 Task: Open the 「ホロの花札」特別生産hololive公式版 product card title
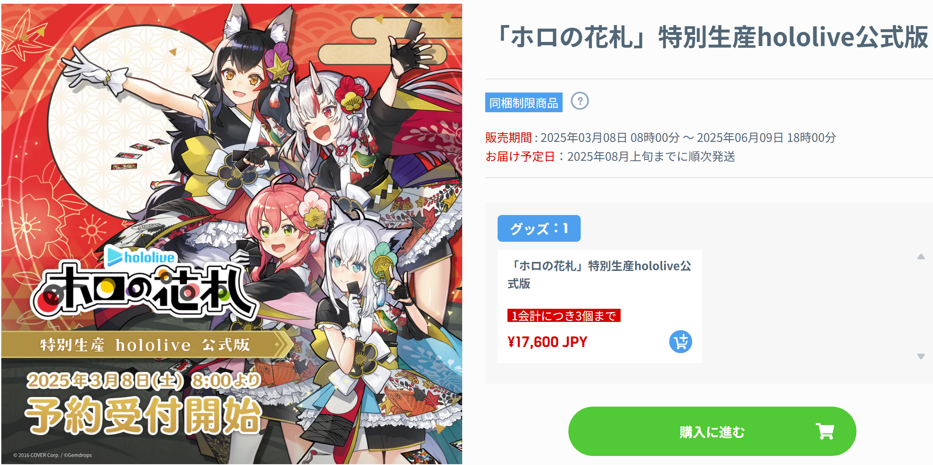click(x=599, y=275)
